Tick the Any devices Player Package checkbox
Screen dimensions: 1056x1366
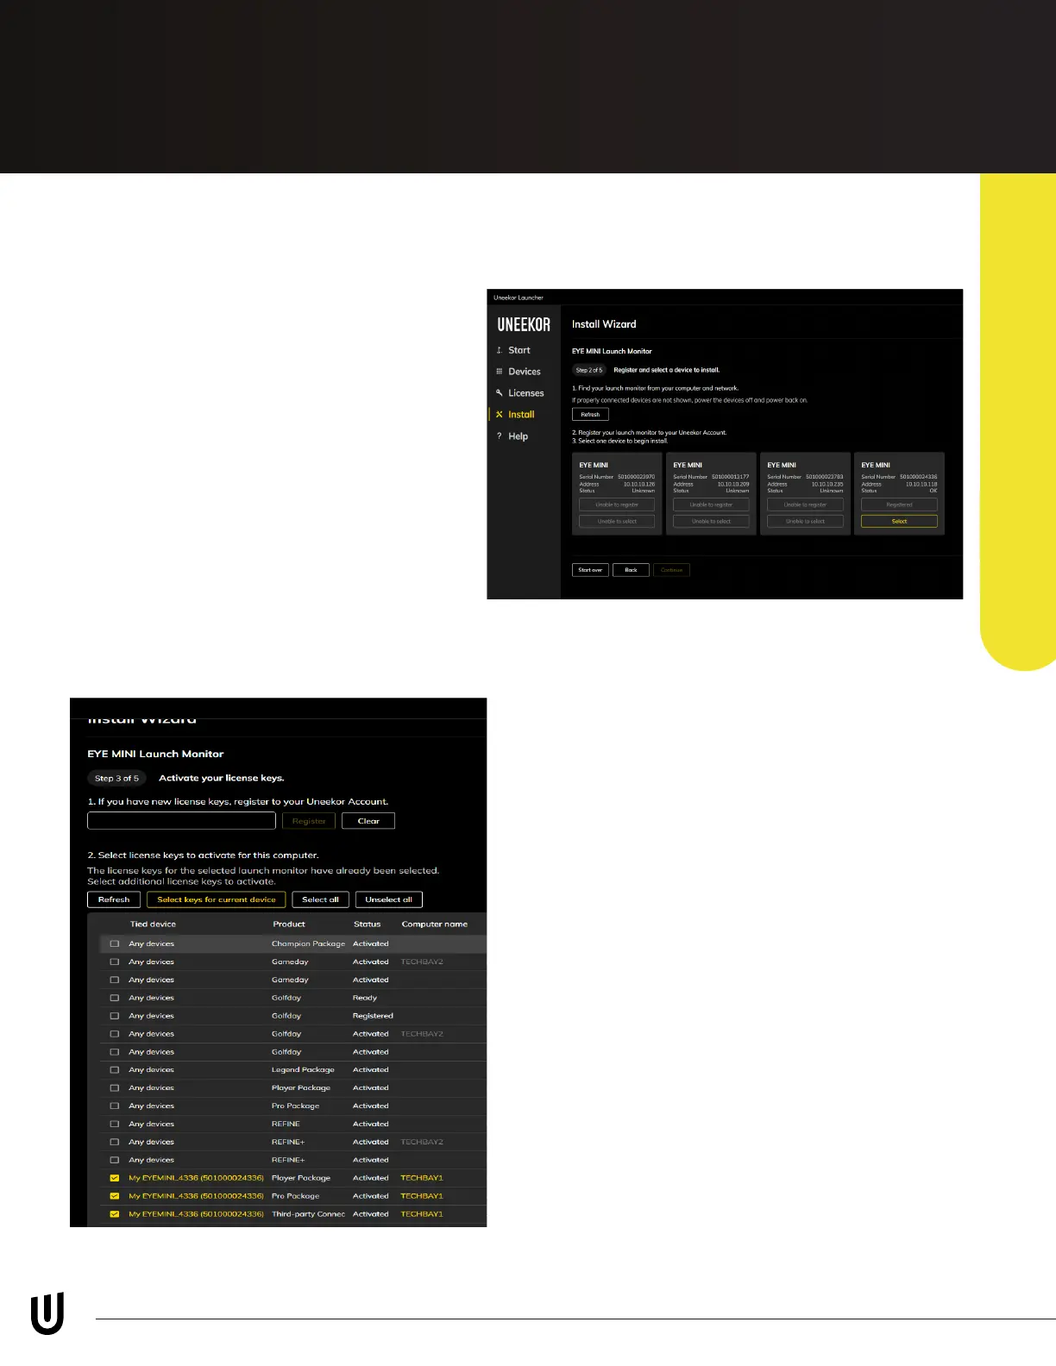click(x=114, y=1088)
